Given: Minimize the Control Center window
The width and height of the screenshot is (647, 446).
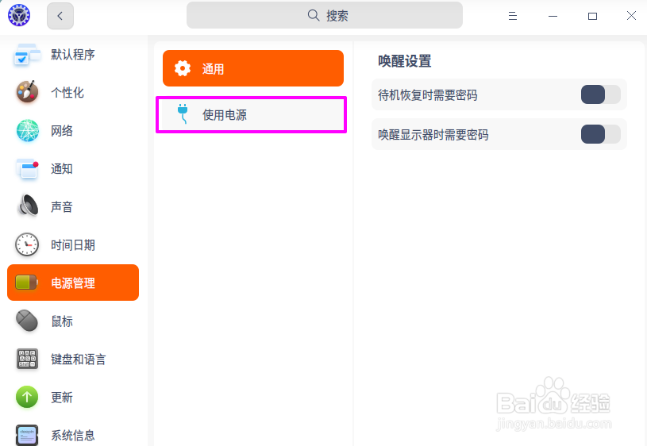Looking at the screenshot, I should point(553,16).
